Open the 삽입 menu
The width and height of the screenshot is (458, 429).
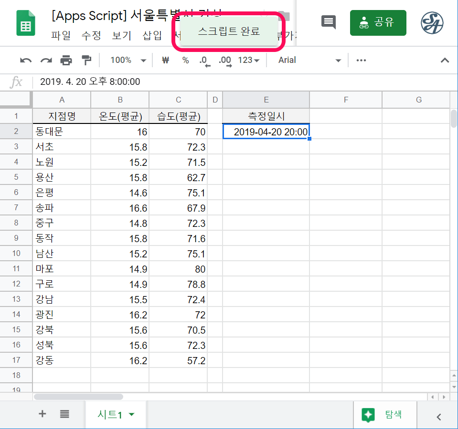click(x=152, y=35)
